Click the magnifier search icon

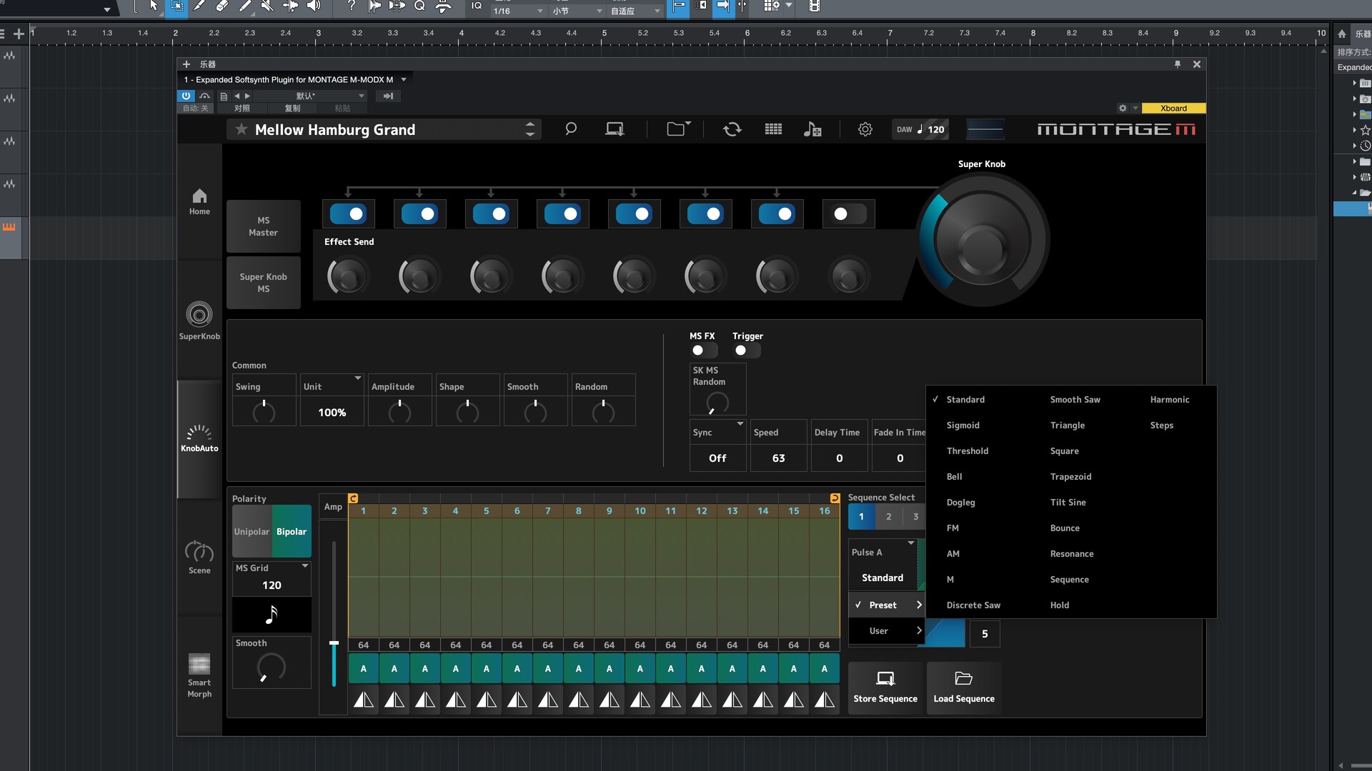coord(570,129)
